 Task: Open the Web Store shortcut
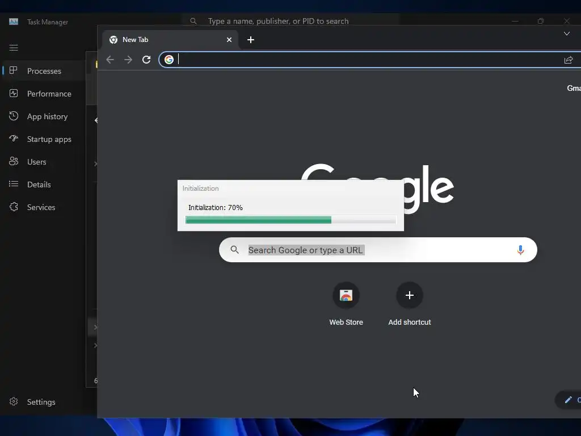pos(346,304)
